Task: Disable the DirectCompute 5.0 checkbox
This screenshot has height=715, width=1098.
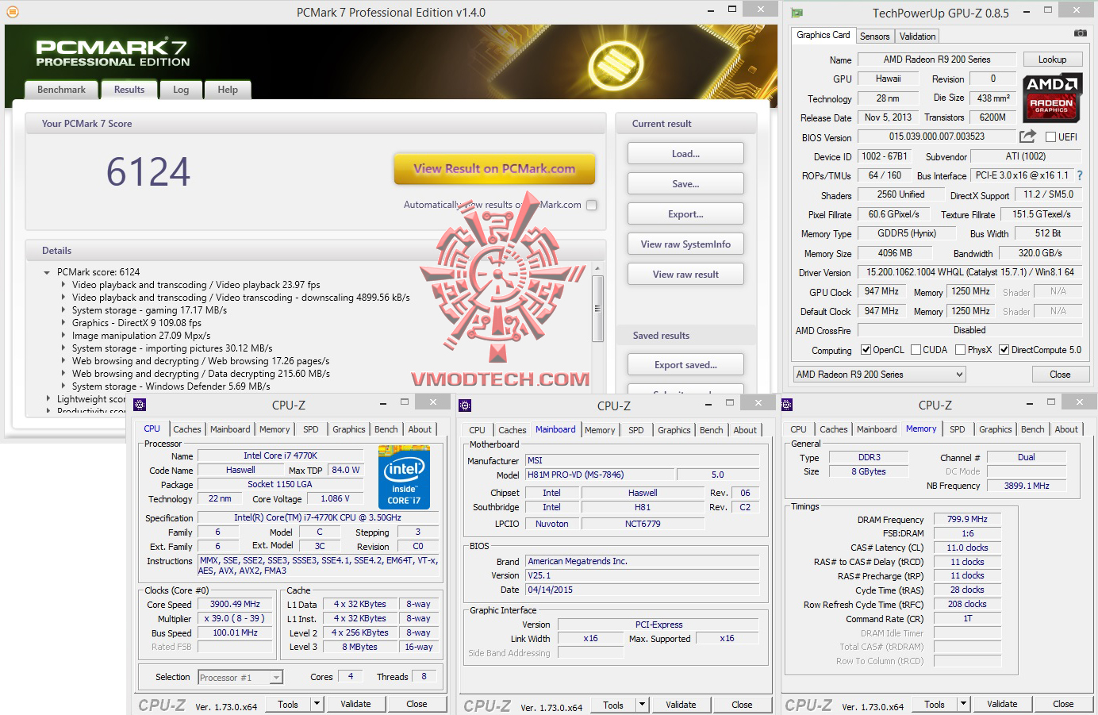Action: 1006,349
